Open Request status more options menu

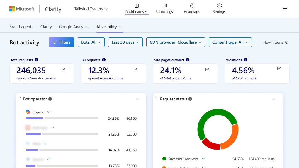coord(275,99)
